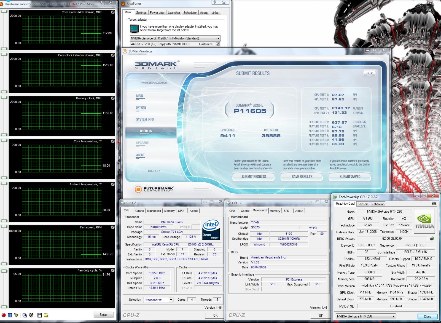Click the overlapping windows icon in monitor toolbar
This screenshot has height=323, width=441.
click(25, 315)
